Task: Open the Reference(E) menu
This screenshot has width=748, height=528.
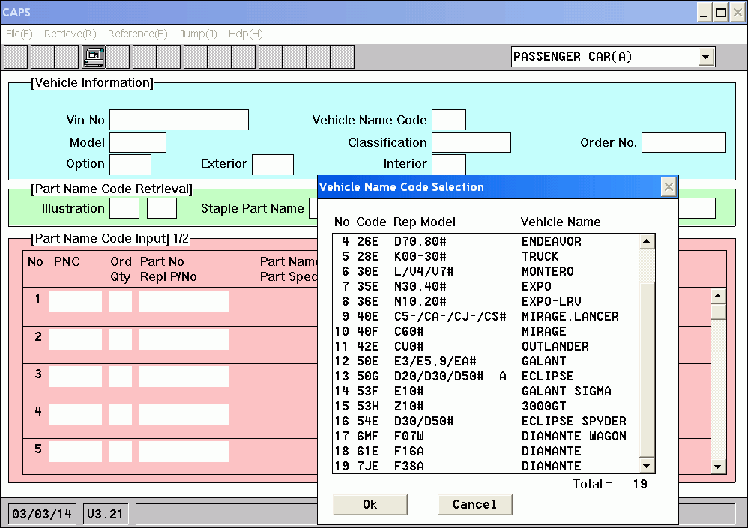Action: click(x=137, y=34)
